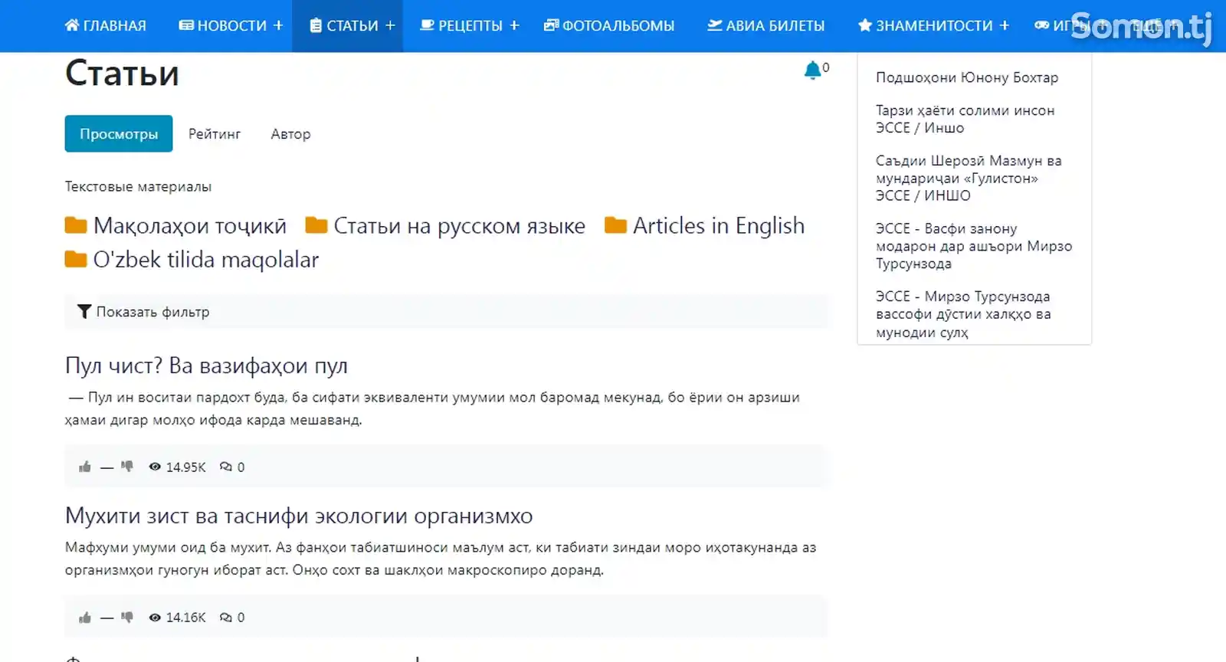The height and width of the screenshot is (662, 1226).
Task: Open the НОВОСТИ menu item
Action: coord(231,25)
